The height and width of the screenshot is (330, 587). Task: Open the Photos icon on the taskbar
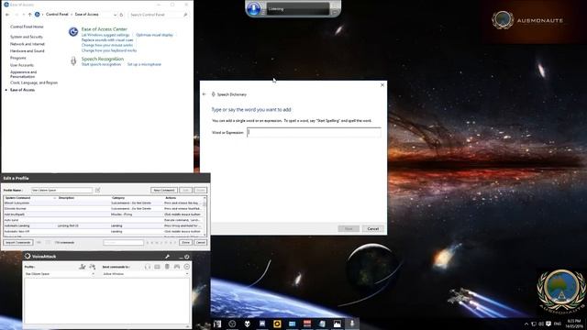pos(338,324)
